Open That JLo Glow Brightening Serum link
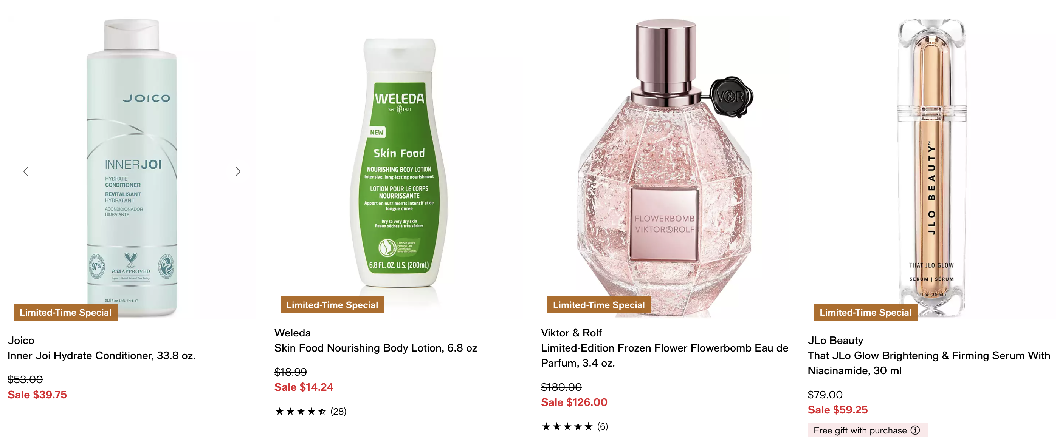 pos(929,363)
